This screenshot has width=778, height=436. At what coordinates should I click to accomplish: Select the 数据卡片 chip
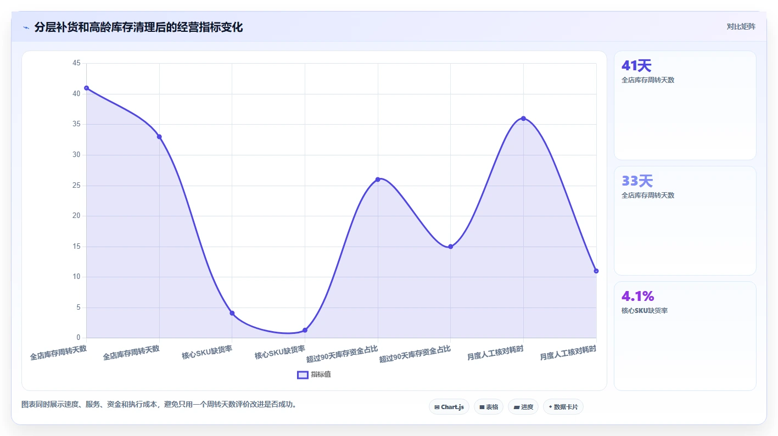coord(563,407)
